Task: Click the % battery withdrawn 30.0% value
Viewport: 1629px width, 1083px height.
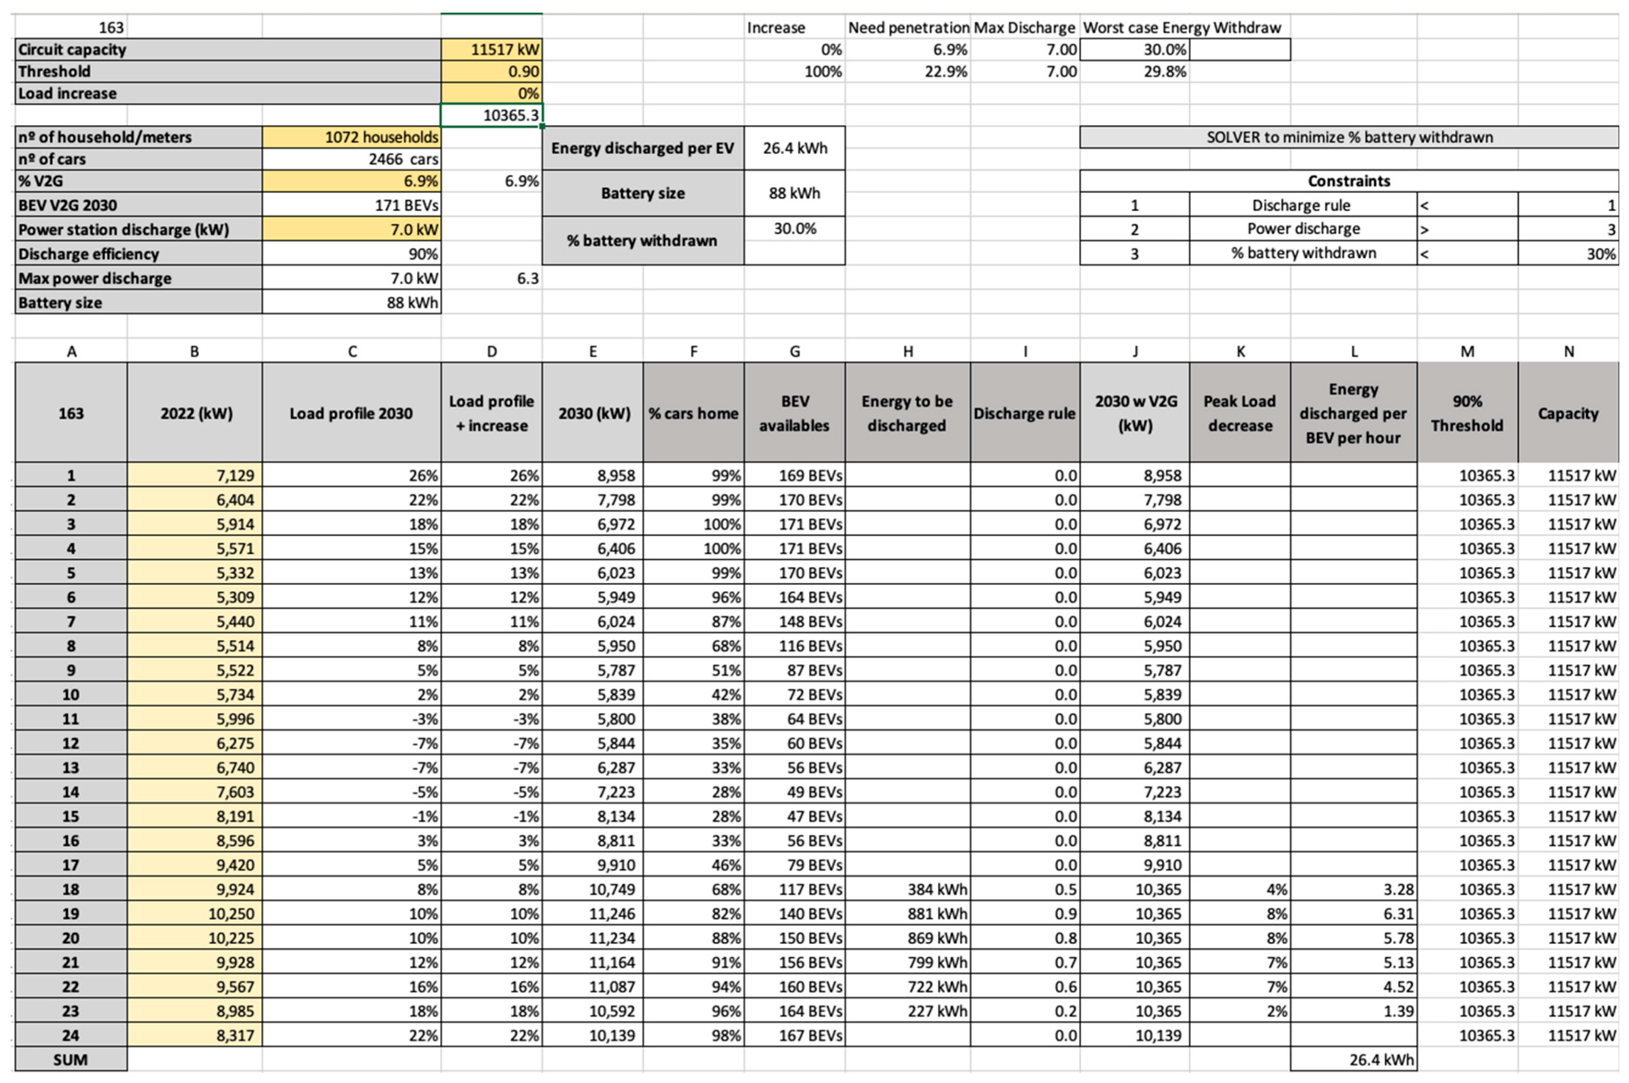Action: [x=794, y=229]
